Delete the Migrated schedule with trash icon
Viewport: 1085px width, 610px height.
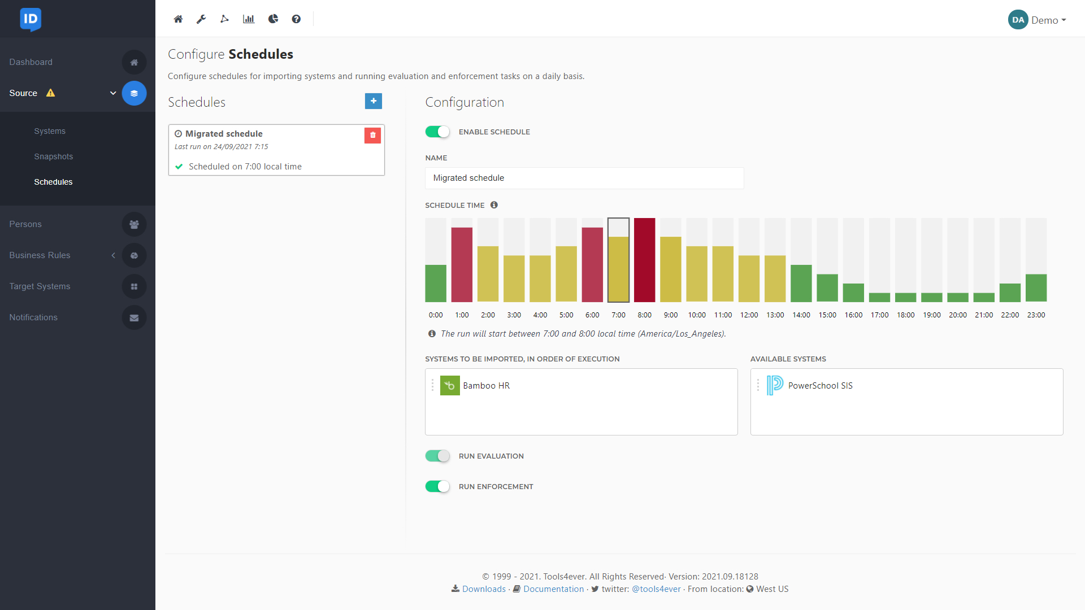372,135
